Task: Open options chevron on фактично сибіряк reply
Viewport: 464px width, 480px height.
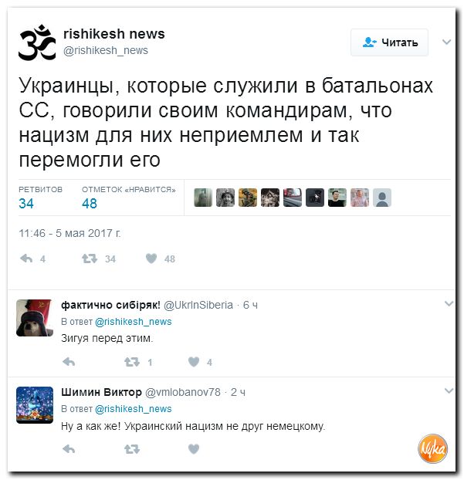Action: click(x=449, y=303)
